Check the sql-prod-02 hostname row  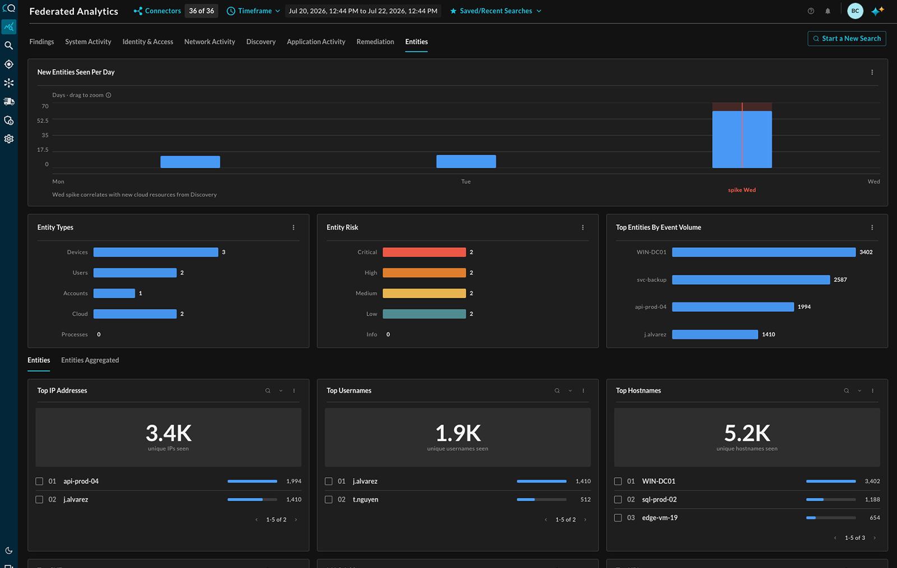coord(618,500)
